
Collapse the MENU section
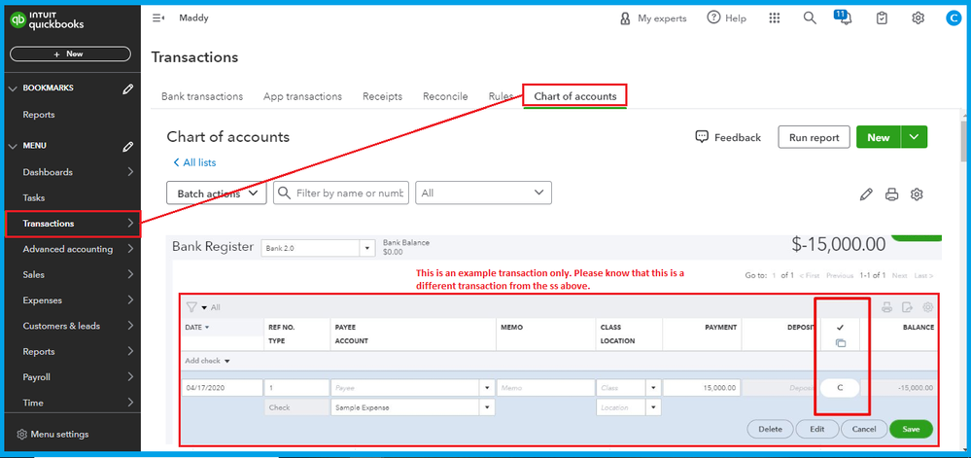pos(13,146)
